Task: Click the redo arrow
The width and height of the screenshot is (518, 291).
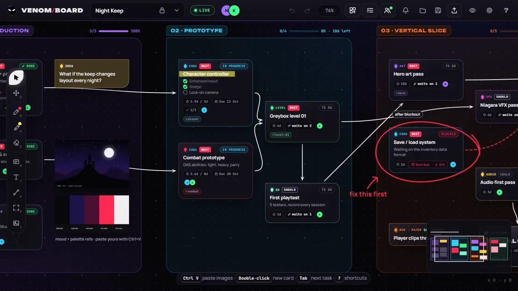Action: tap(308, 11)
